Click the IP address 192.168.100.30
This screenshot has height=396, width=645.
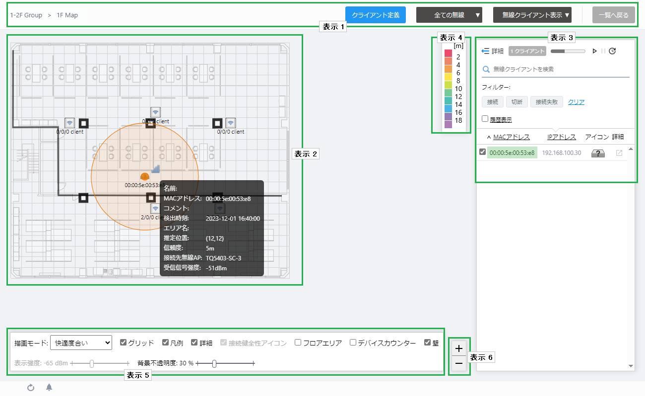tap(562, 153)
